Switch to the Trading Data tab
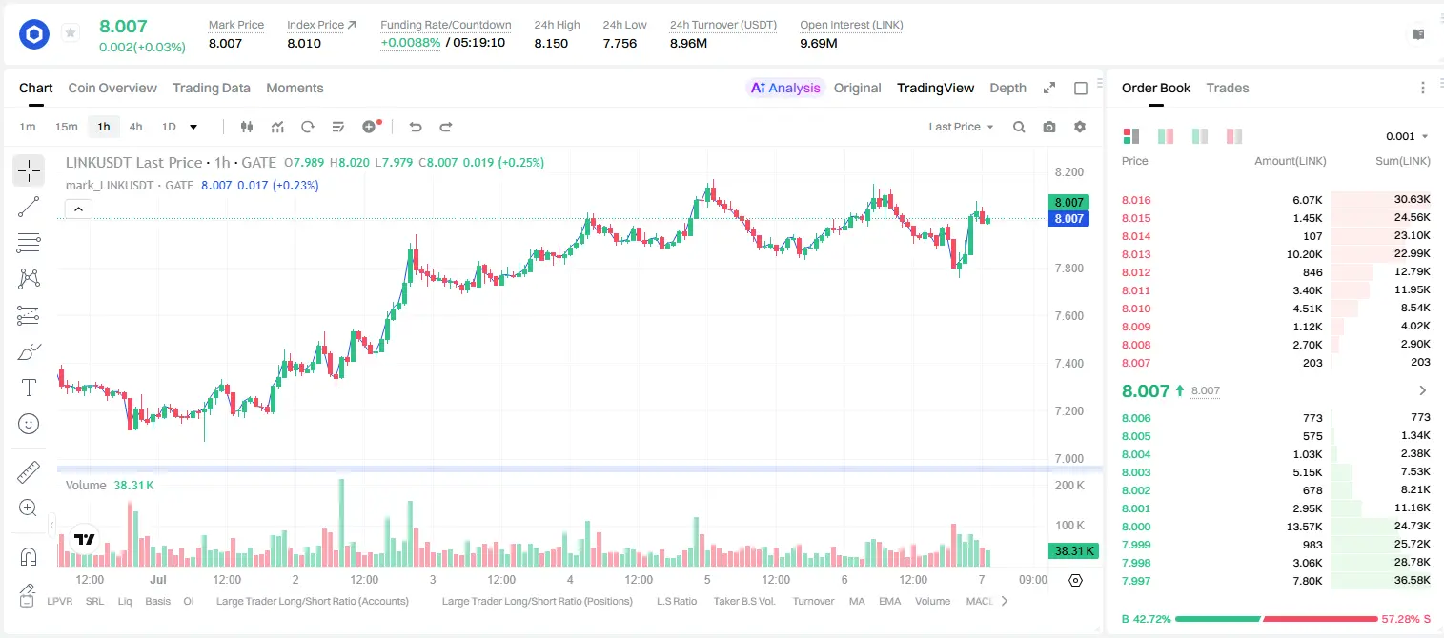The width and height of the screenshot is (1444, 638). [x=212, y=88]
